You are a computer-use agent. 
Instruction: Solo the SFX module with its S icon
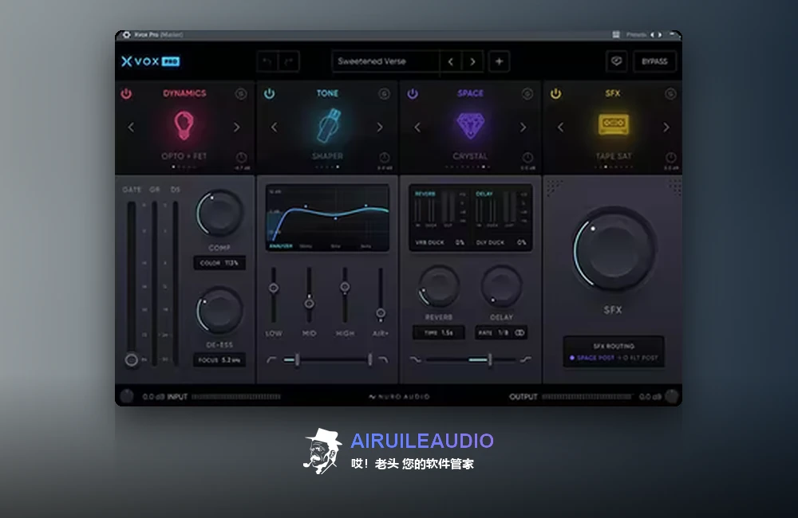pos(671,93)
